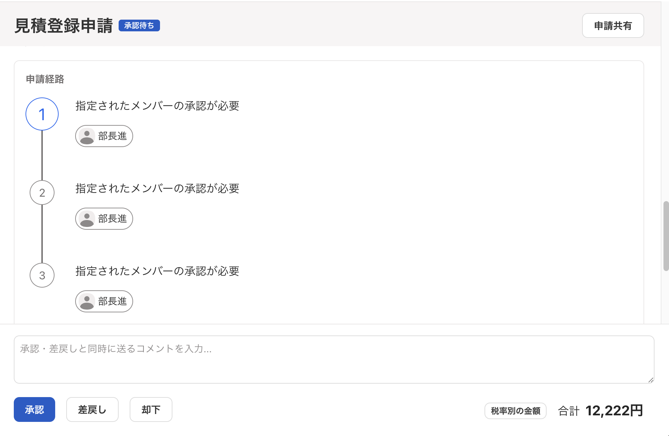Image resolution: width=669 pixels, height=436 pixels.
Task: Click the 承認待ち status badge
Action: coord(139,25)
